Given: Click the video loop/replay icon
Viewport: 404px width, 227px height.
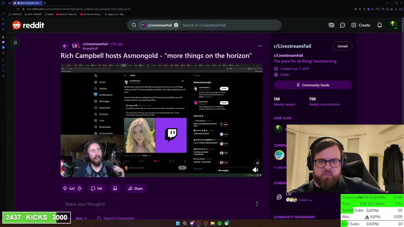Looking at the screenshot, I should point(258,163).
